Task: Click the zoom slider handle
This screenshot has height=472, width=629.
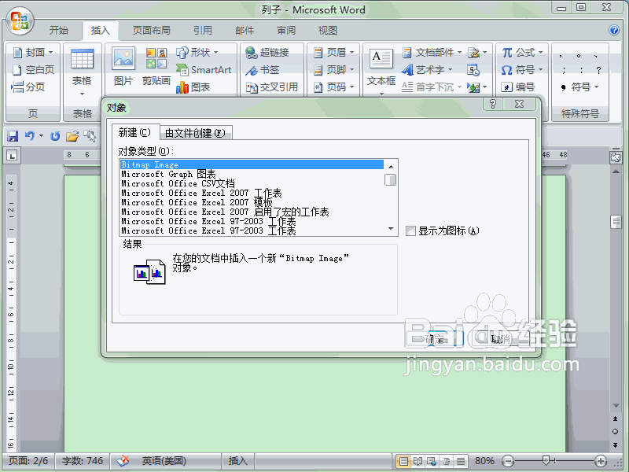Action: (546, 461)
